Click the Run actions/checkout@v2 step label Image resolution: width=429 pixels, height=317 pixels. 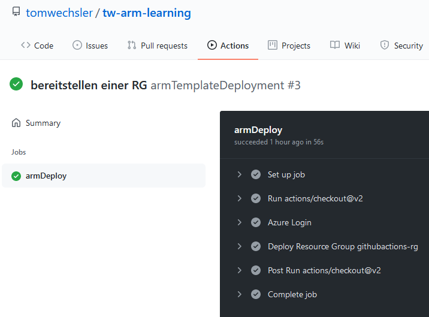(315, 198)
